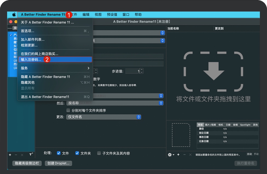Choose 检测更新... menu item
The height and width of the screenshot is (174, 267).
[x=55, y=45]
